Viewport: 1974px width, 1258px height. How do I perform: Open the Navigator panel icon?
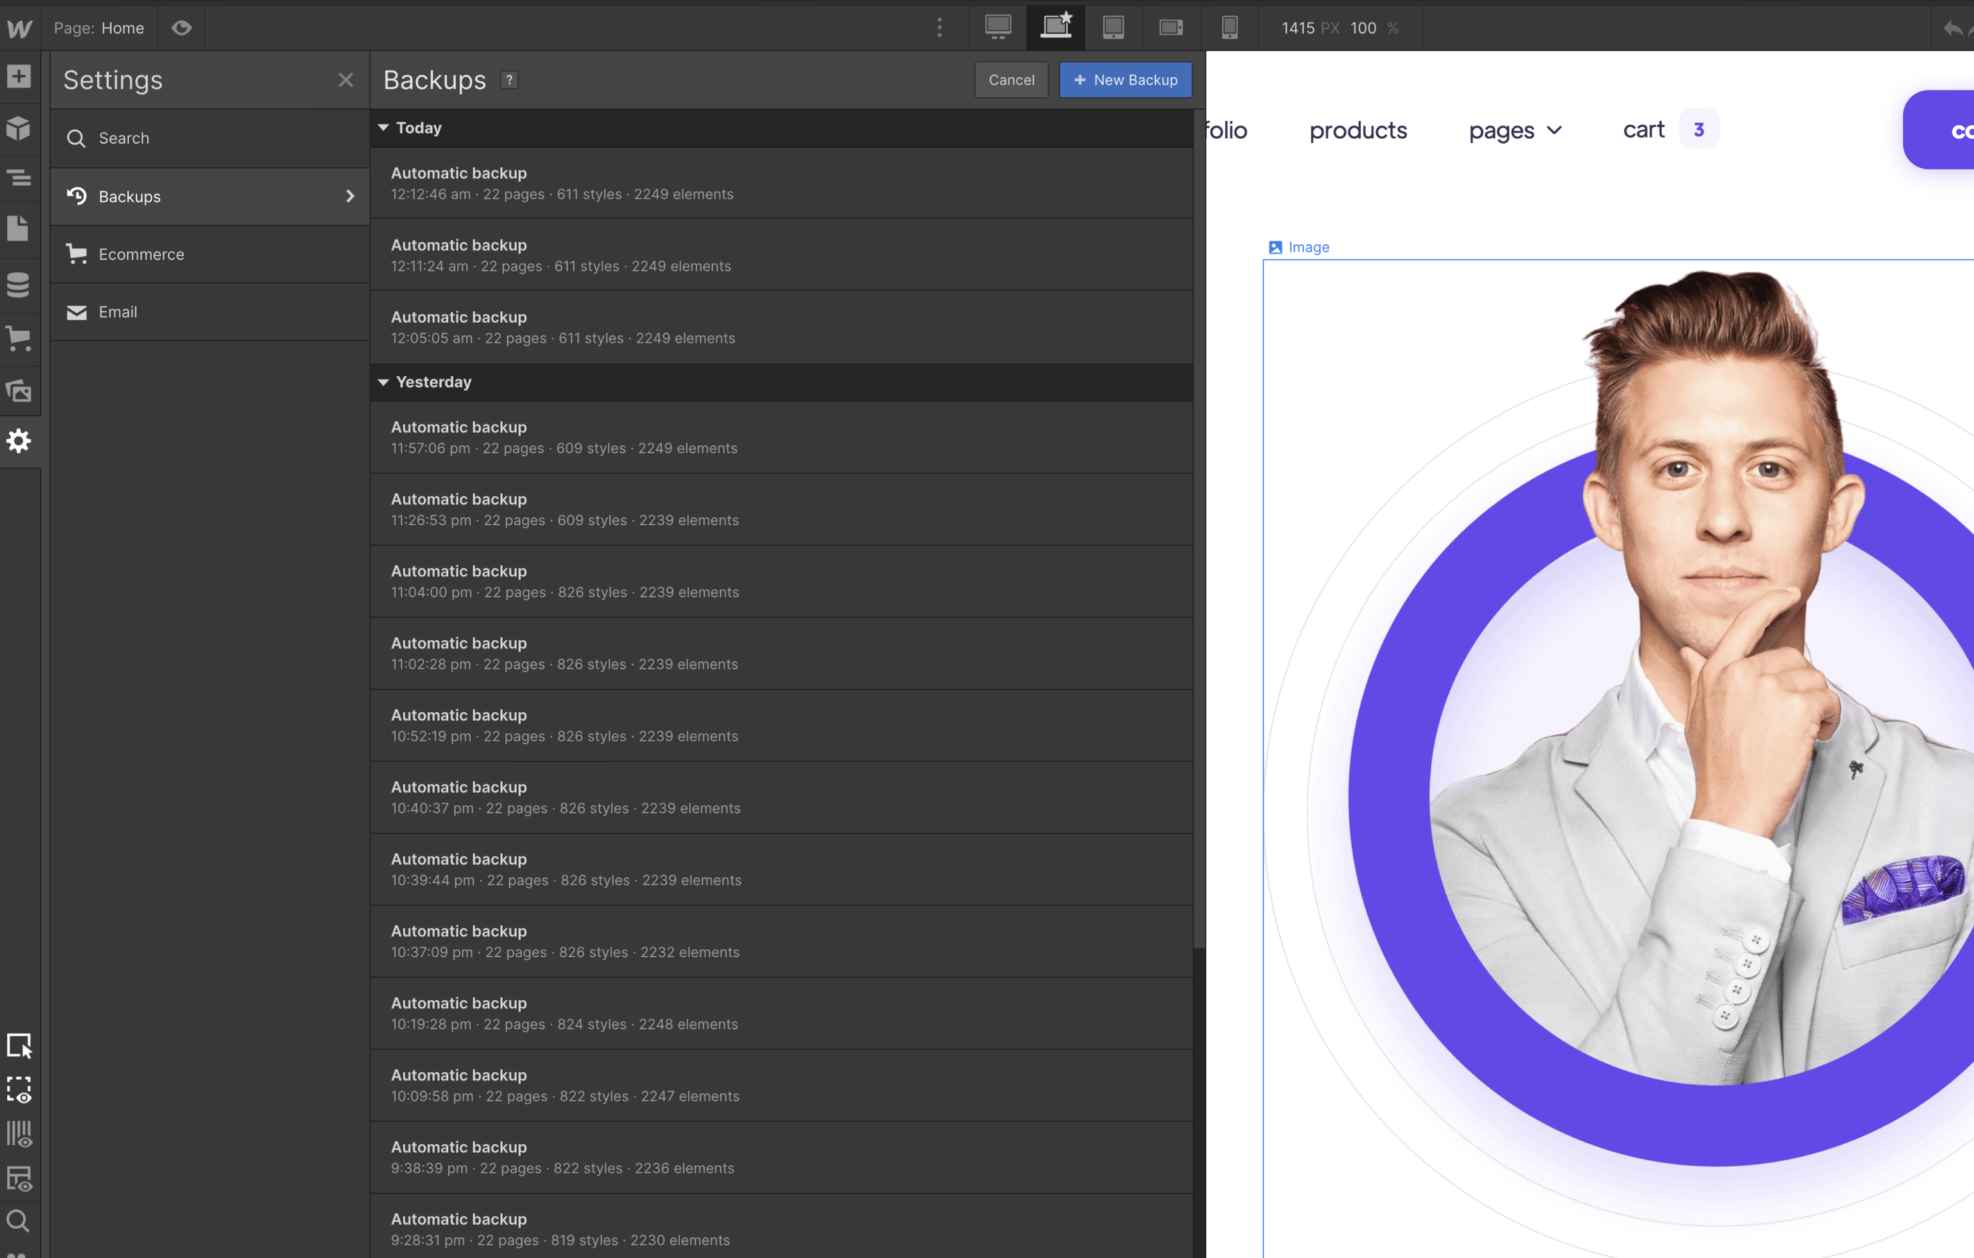click(19, 178)
